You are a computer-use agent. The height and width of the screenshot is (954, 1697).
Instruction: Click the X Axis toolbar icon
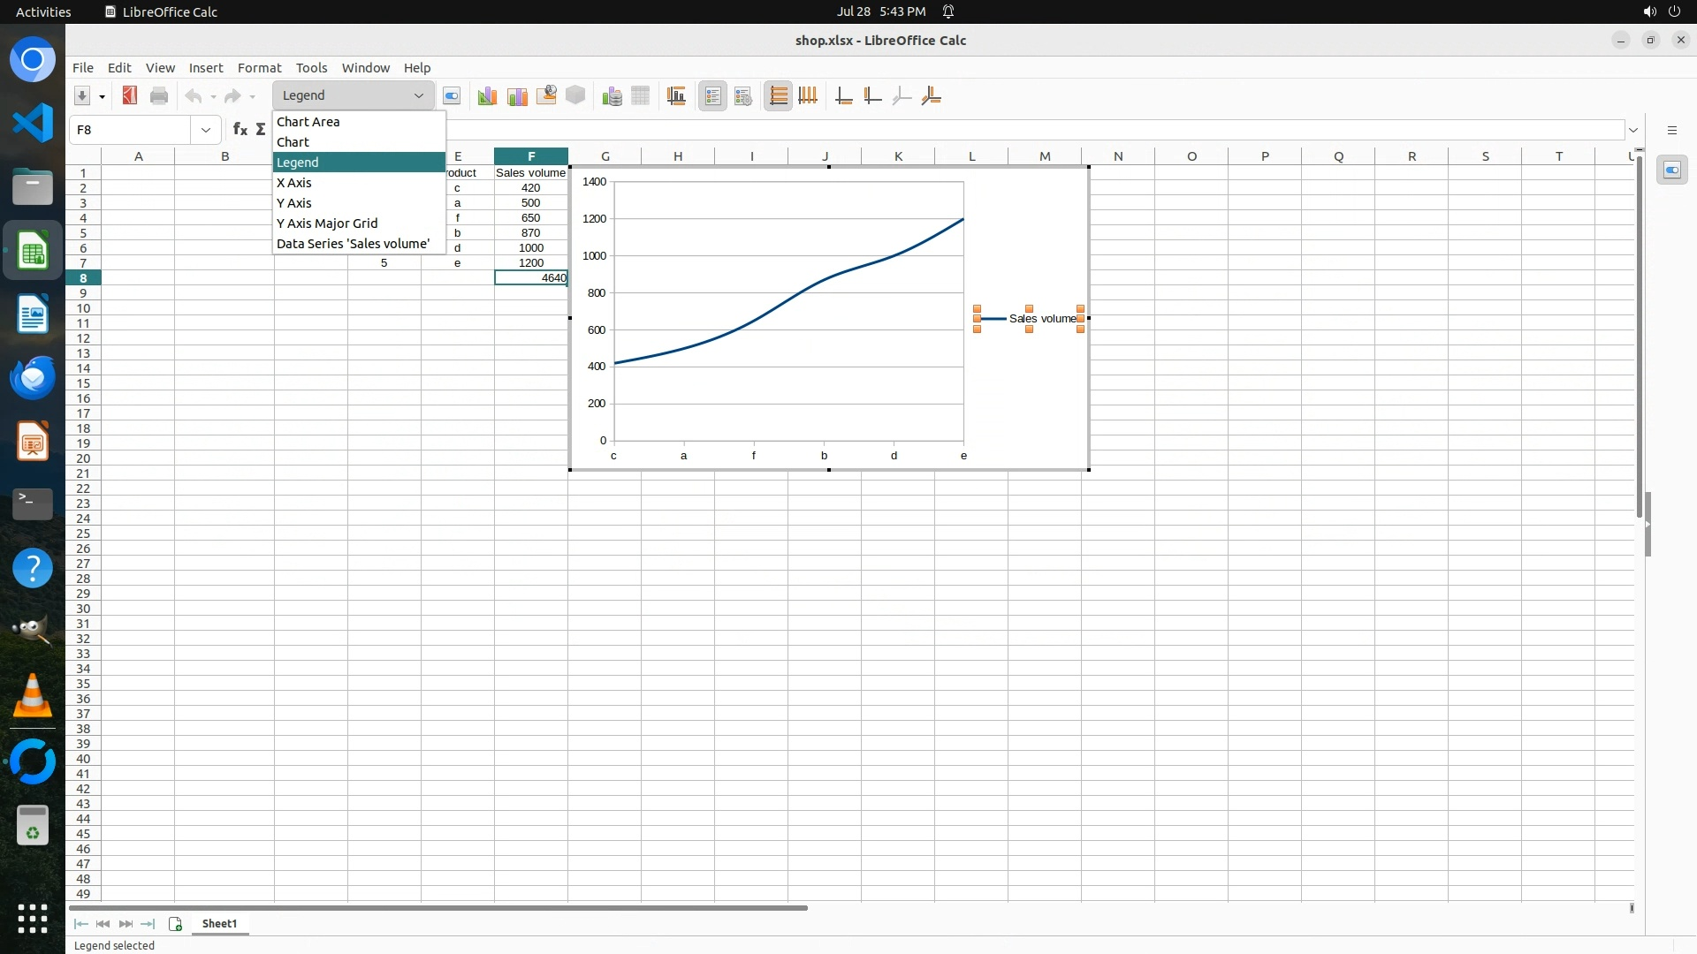[844, 96]
